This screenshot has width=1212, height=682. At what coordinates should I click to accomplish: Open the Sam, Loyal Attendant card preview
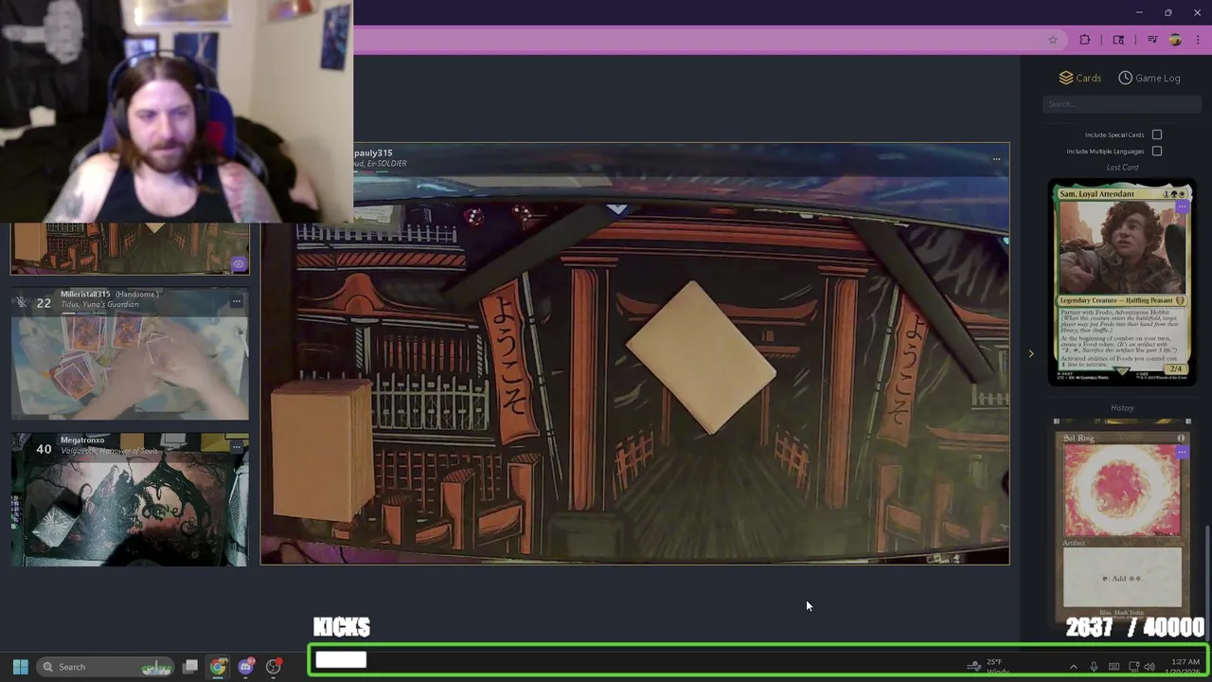[x=1122, y=282]
